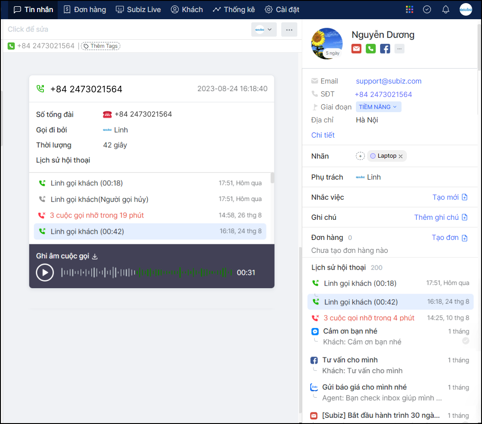
Task: Open the TIỀM NĂNG stage dropdown
Action: 378,107
